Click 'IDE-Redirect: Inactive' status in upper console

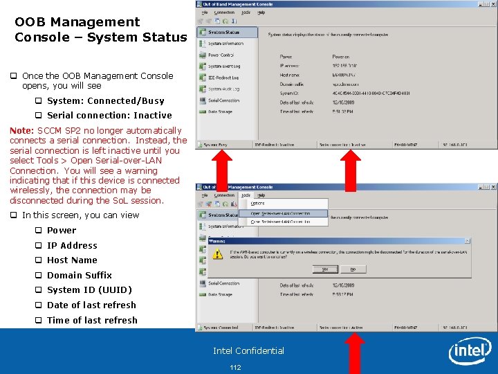pos(275,145)
